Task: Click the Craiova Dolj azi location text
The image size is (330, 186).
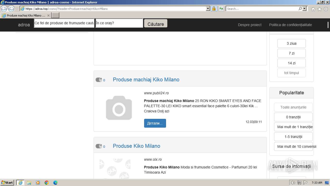Action: [x=156, y=111]
